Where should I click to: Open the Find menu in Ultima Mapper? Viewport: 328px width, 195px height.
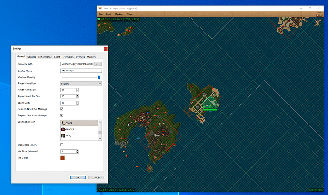108,14
